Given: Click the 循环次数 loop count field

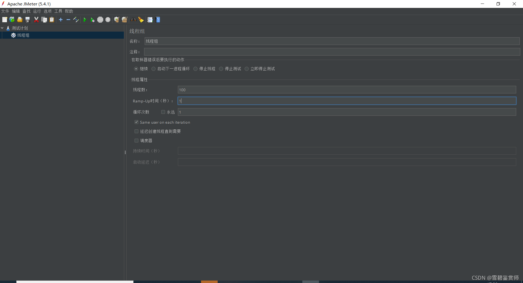Looking at the screenshot, I should (x=347, y=112).
